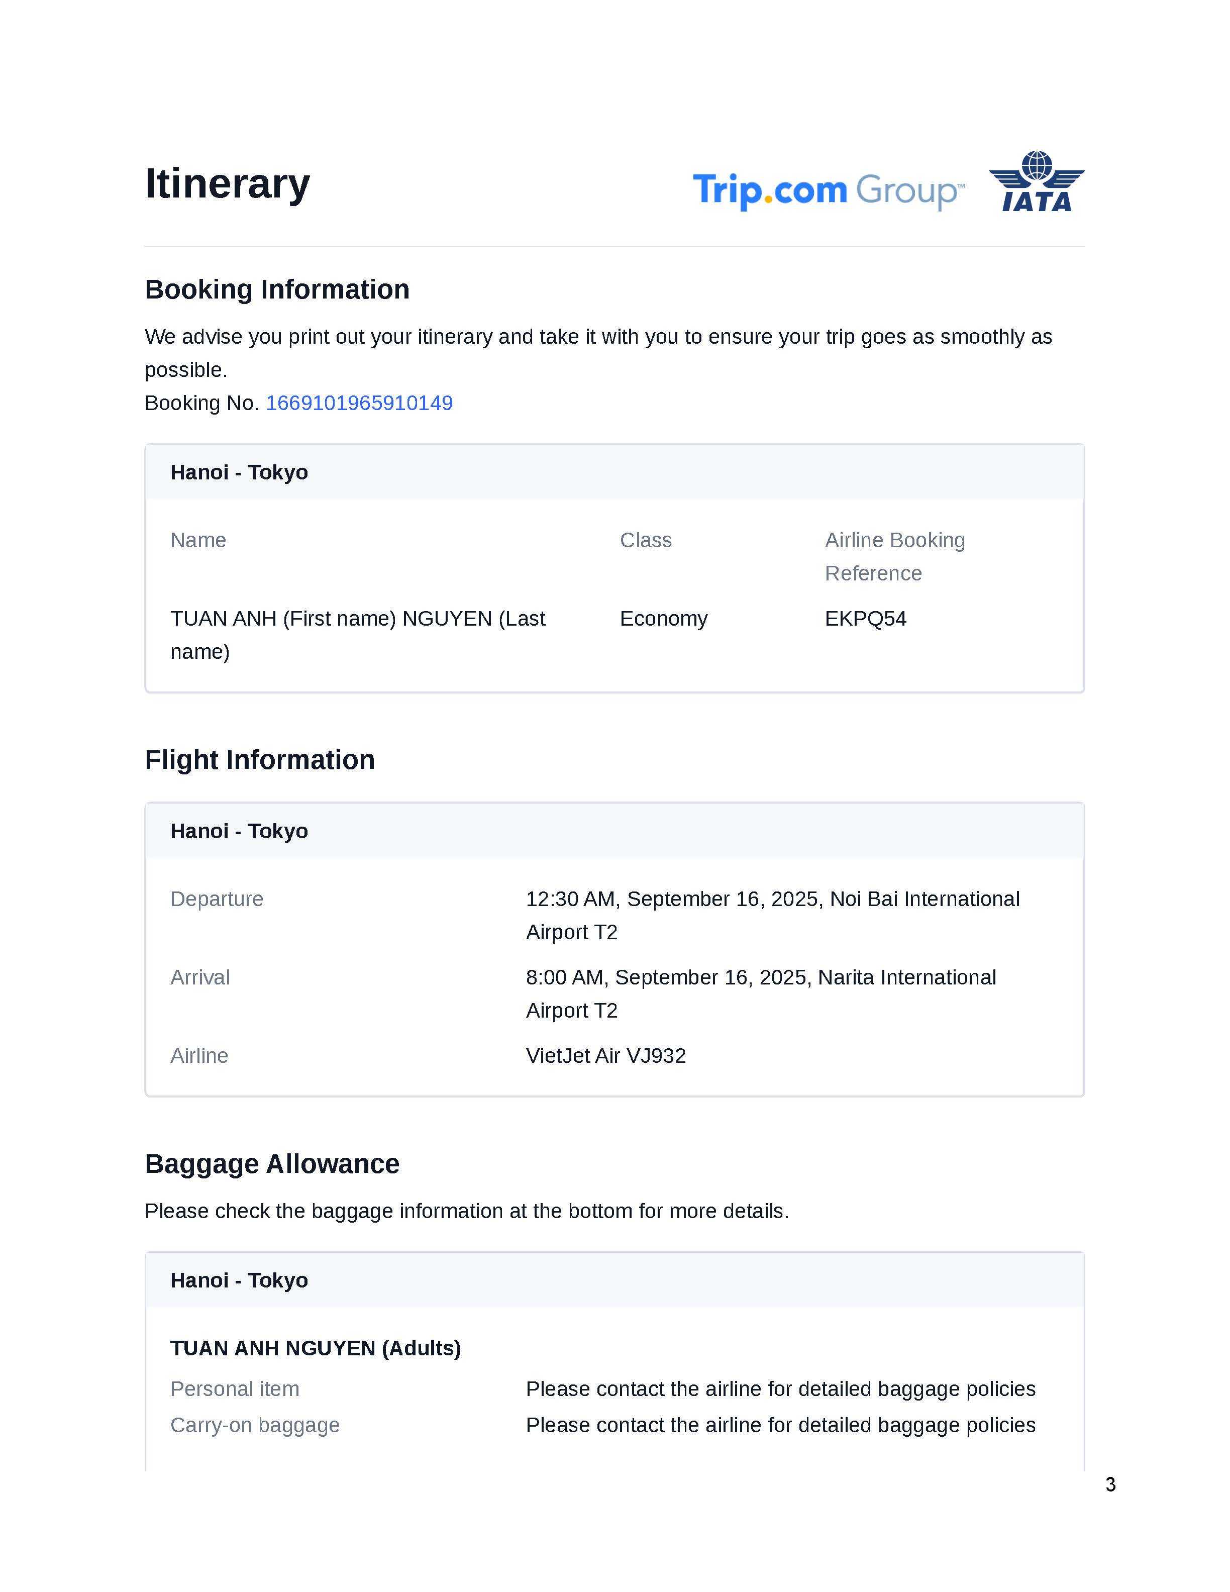Image resolution: width=1230 pixels, height=1592 pixels.
Task: Open the booking number 1669101965910149 link
Action: click(x=359, y=403)
